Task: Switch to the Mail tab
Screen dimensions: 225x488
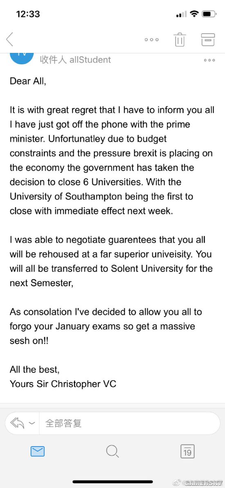Action: pos(38,451)
